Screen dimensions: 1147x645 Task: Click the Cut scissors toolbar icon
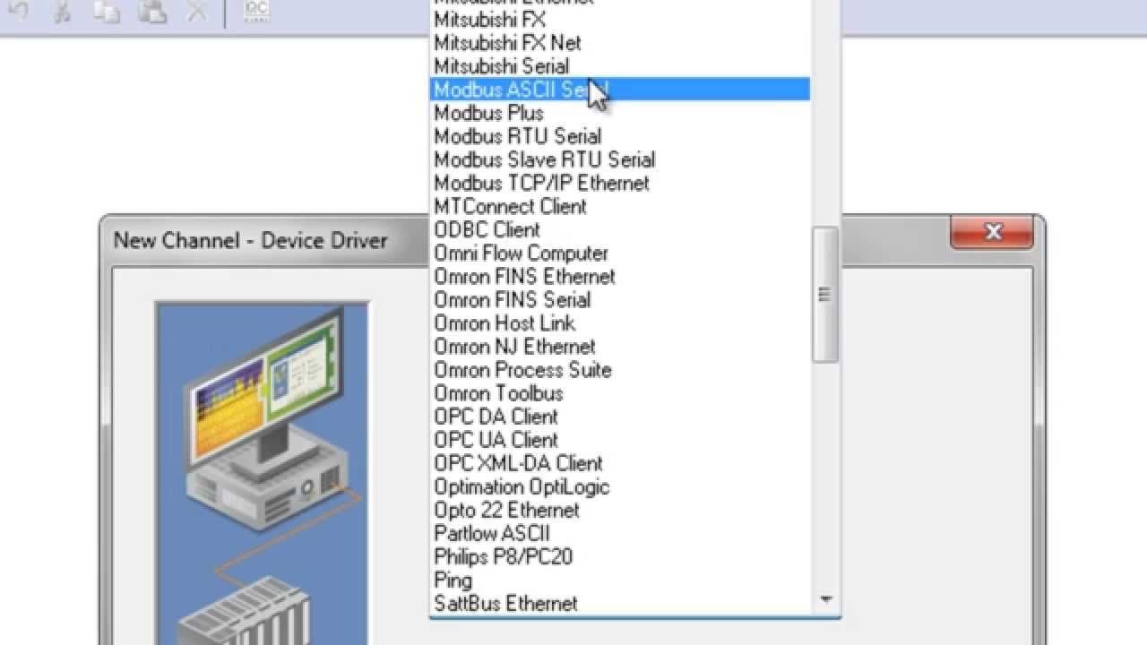coord(62,12)
